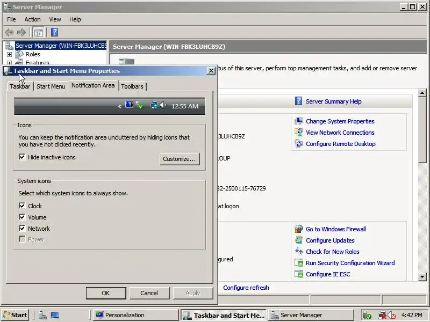Image resolution: width=430 pixels, height=322 pixels.
Task: Click the Configure IE ESC icon
Action: (x=298, y=274)
